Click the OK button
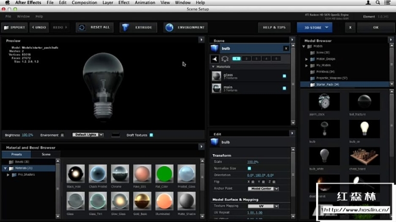Viewport: 396px width, 222px height. pos(376,27)
